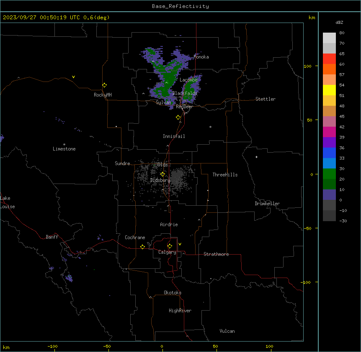The image size is (361, 352).
Task: Click the Okotoks label
Action: (173, 293)
